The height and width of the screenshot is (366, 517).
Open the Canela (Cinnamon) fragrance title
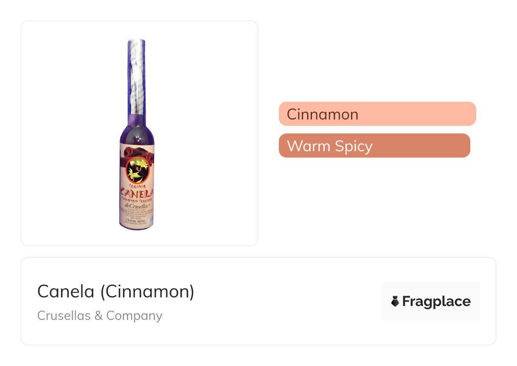115,291
